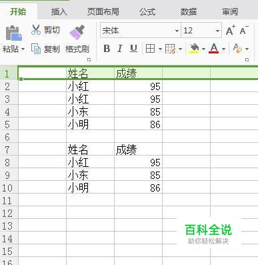
Task: Select the 小红 cell in row 3
Action: 90,99
